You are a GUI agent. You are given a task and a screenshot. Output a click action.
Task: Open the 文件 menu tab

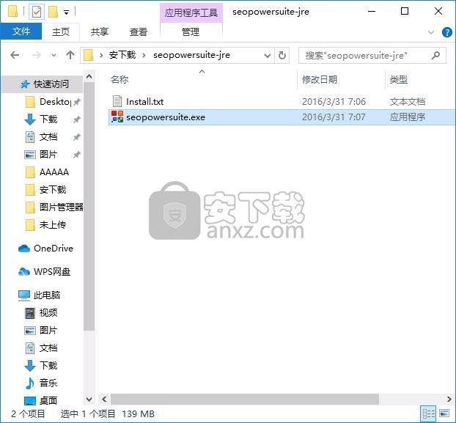tap(21, 32)
